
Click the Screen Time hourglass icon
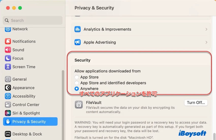coord(8,67)
